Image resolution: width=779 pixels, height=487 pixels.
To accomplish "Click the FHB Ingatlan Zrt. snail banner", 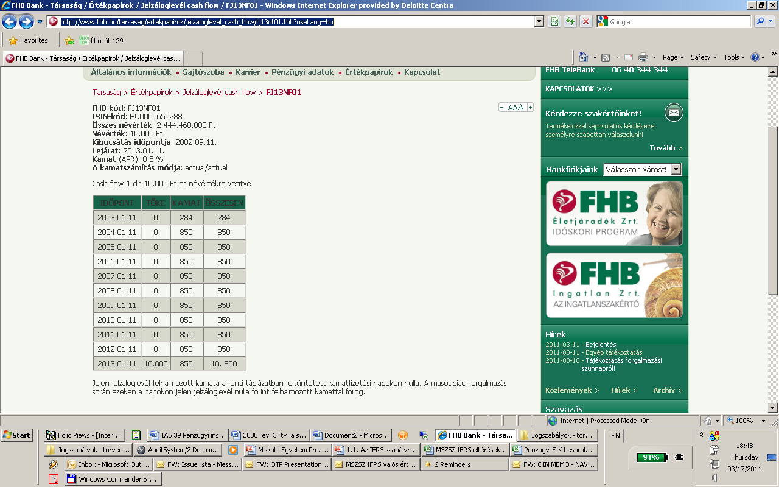I will 614,286.
